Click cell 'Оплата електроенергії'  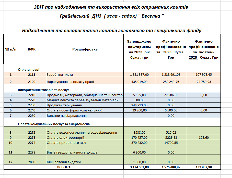[85, 137]
